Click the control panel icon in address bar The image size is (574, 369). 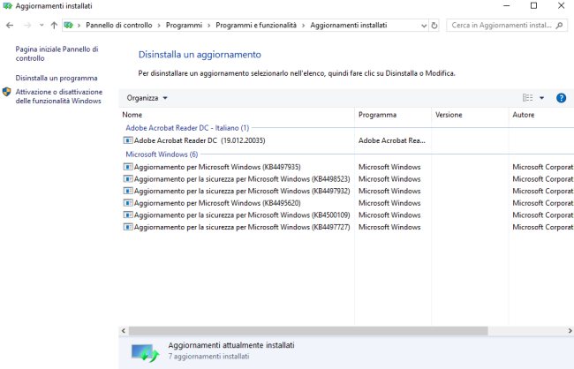tap(69, 26)
